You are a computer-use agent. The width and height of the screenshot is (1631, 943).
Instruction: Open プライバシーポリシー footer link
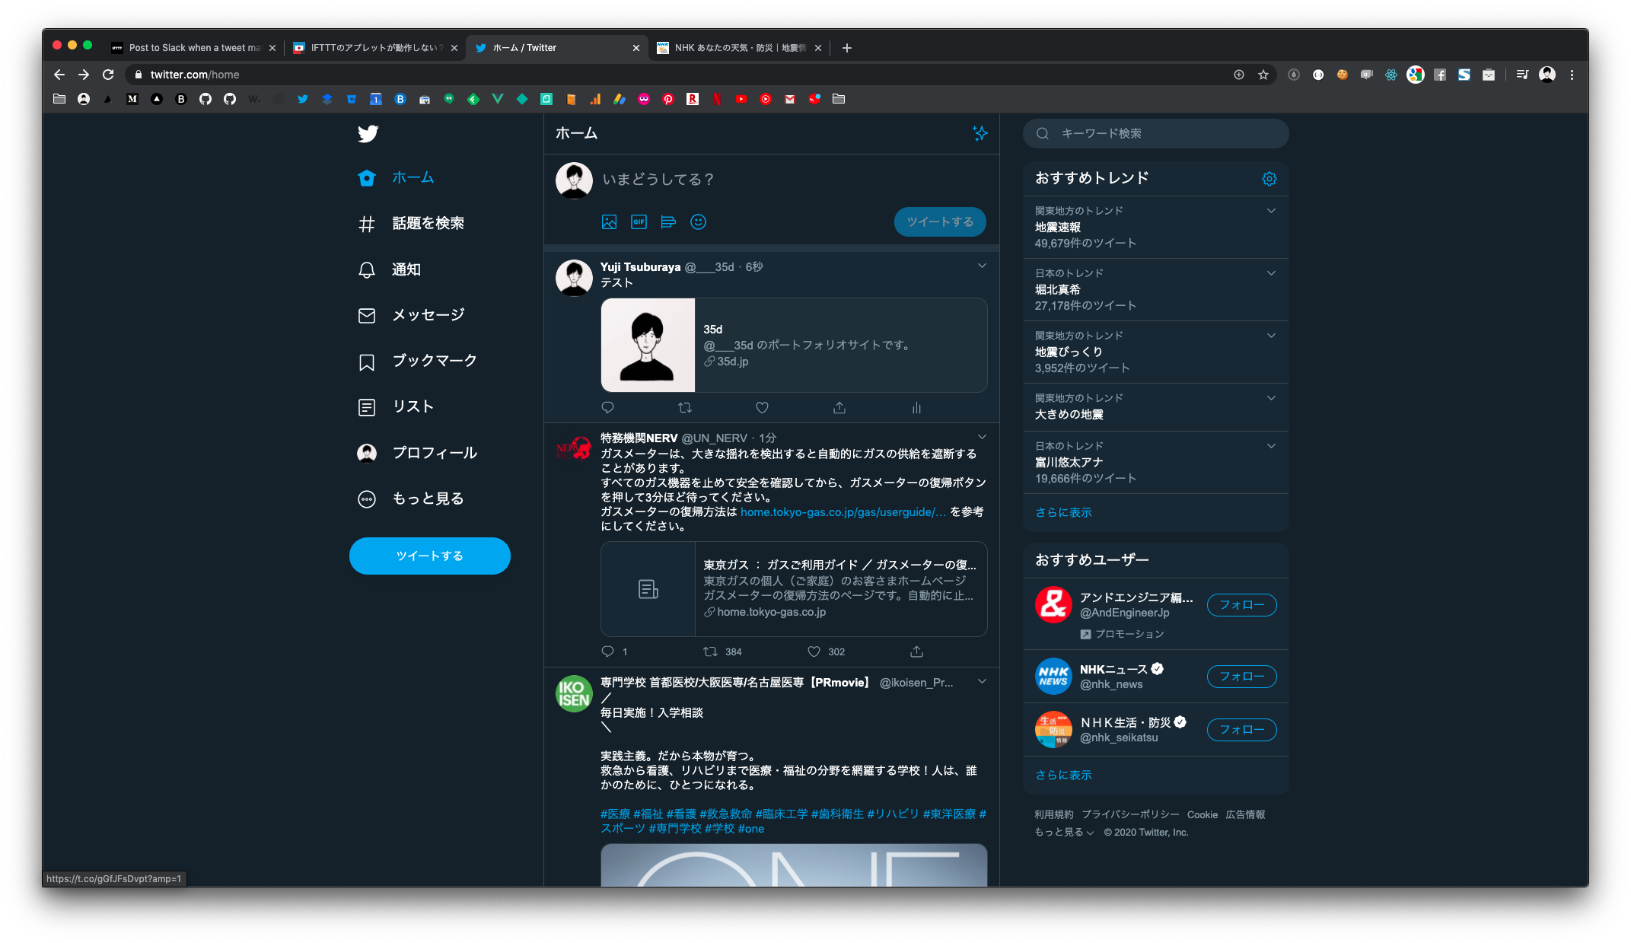pos(1130,814)
